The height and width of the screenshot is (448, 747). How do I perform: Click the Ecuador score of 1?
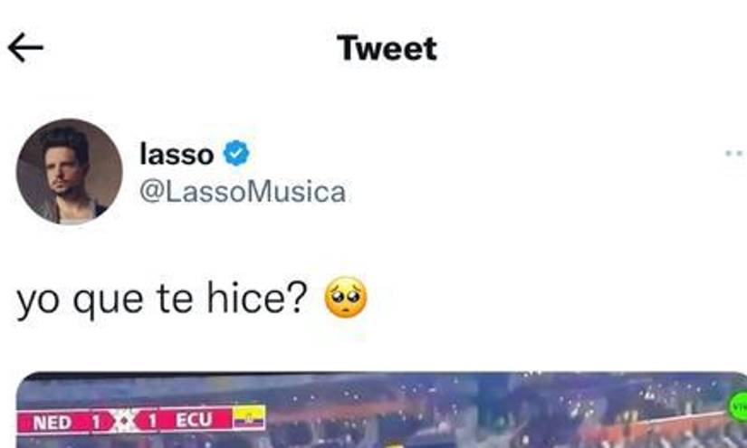(x=152, y=421)
